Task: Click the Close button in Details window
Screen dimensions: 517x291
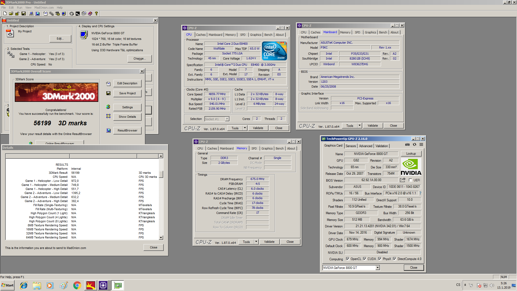Action: [x=153, y=247]
